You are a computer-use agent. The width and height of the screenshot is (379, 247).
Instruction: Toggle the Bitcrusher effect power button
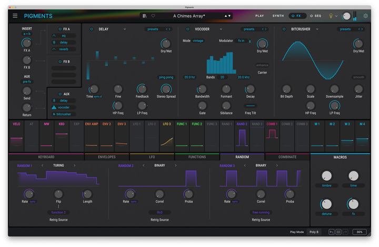coord(284,29)
